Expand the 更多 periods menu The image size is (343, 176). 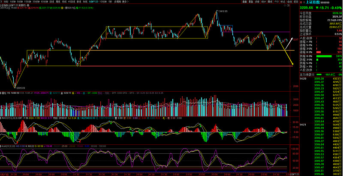click(x=125, y=2)
